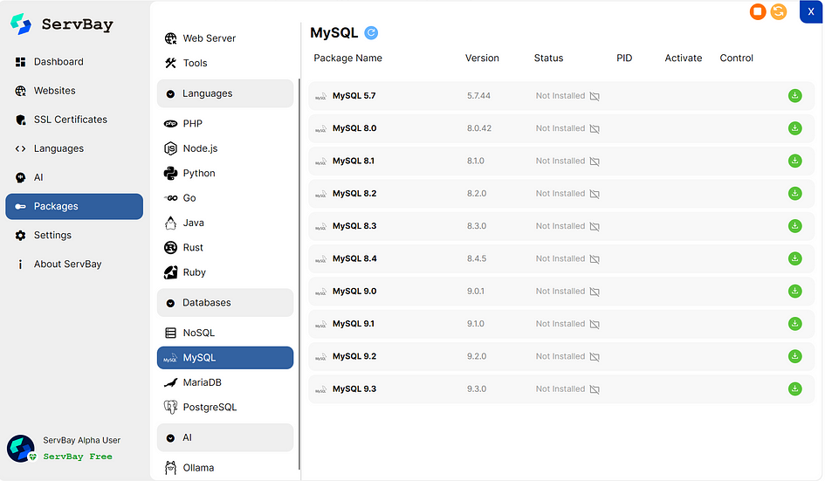Viewport: 825px width, 481px height.
Task: Open PostgreSQL packages
Action: pyautogui.click(x=225, y=407)
